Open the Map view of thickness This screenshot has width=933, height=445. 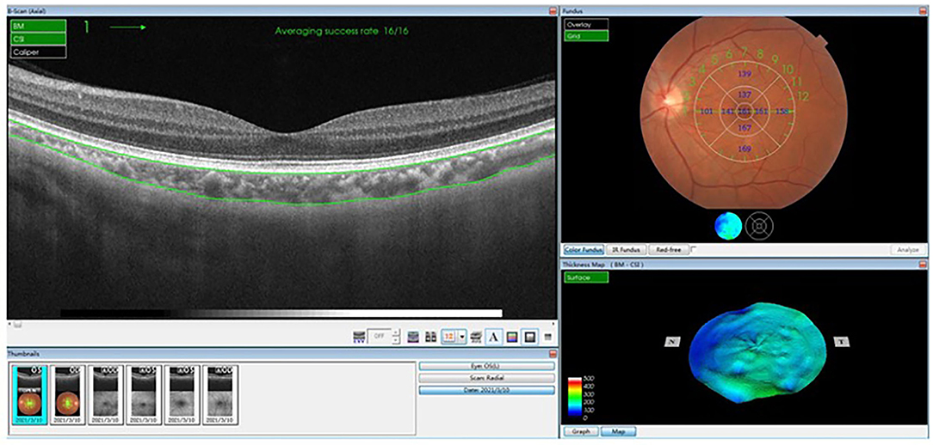[618, 431]
